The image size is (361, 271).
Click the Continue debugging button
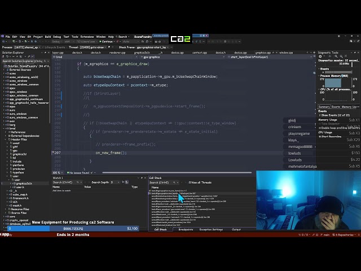106,41
